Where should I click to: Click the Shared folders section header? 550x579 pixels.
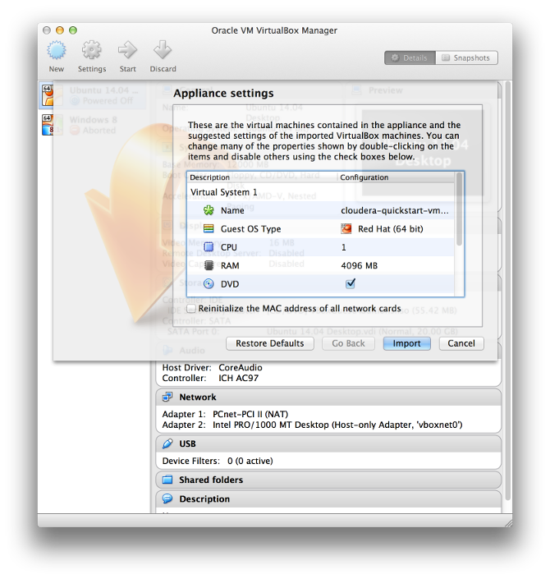(x=328, y=480)
